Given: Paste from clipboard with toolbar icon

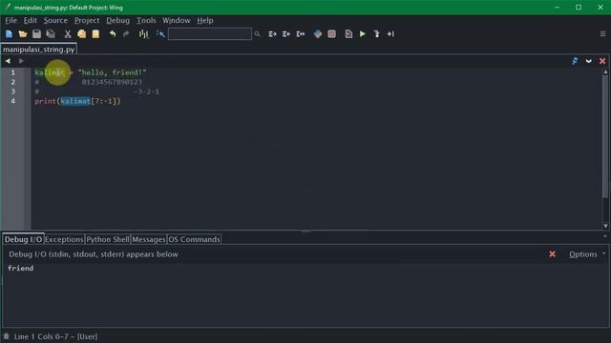Looking at the screenshot, I should click(95, 34).
